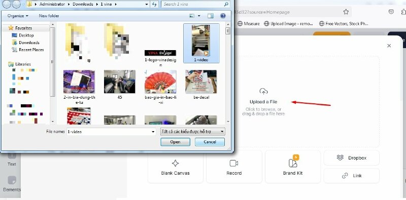Screen dimensions: 406x200
Task: Open the Brand Kit option
Action: pos(293,167)
